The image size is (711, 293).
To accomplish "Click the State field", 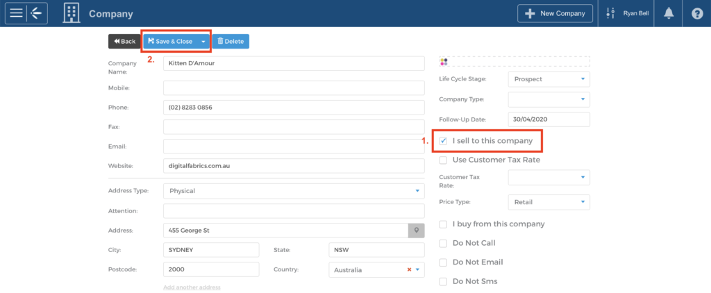I will pos(377,250).
